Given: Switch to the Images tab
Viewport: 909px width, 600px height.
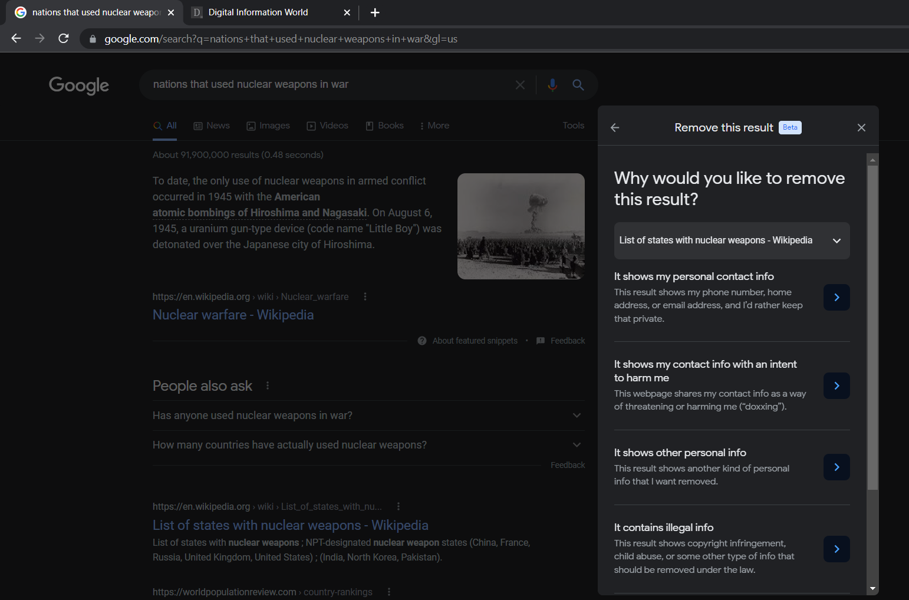Looking at the screenshot, I should 268,126.
